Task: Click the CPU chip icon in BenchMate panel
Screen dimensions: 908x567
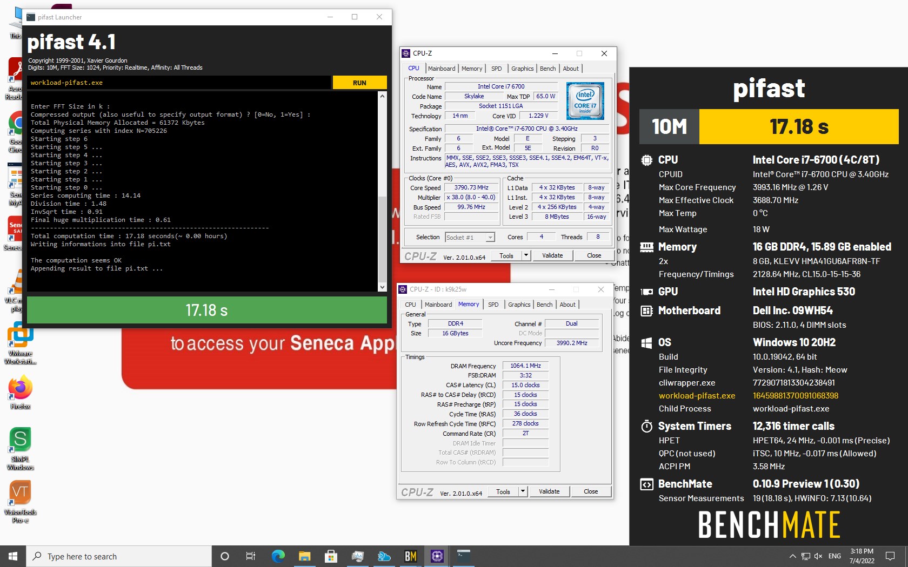Action: [646, 160]
